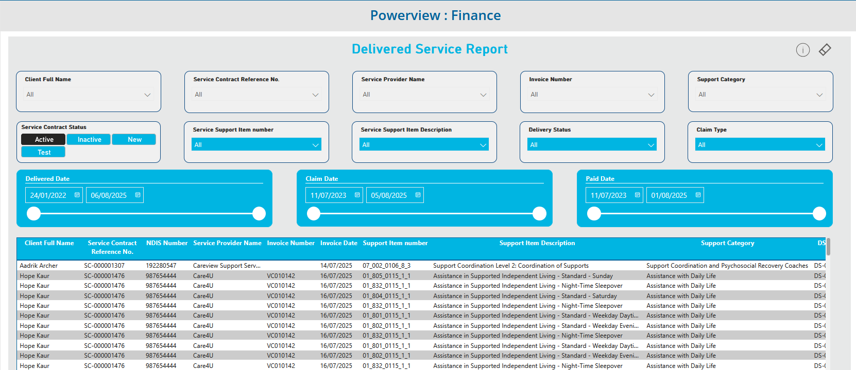Open calendar for Delivered end date 06/08/2025
856x370 pixels.
(x=138, y=195)
